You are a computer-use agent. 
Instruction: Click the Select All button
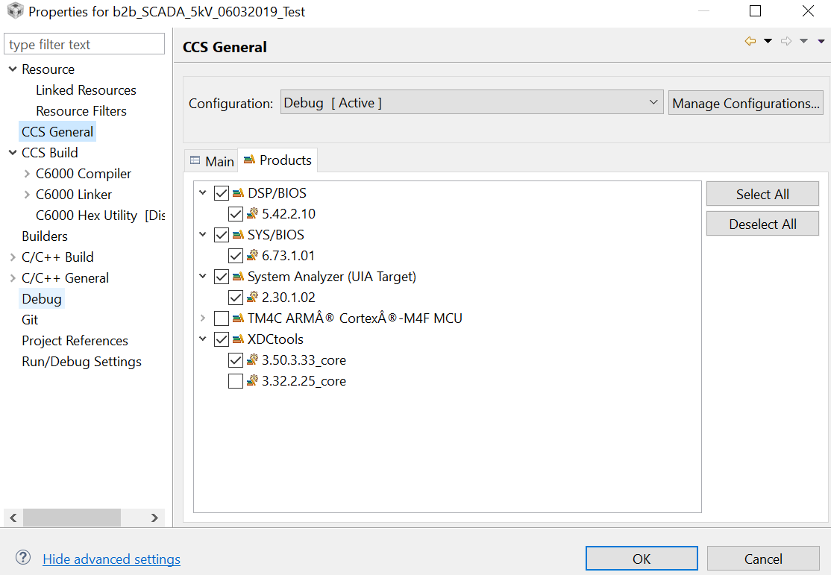pyautogui.click(x=762, y=193)
